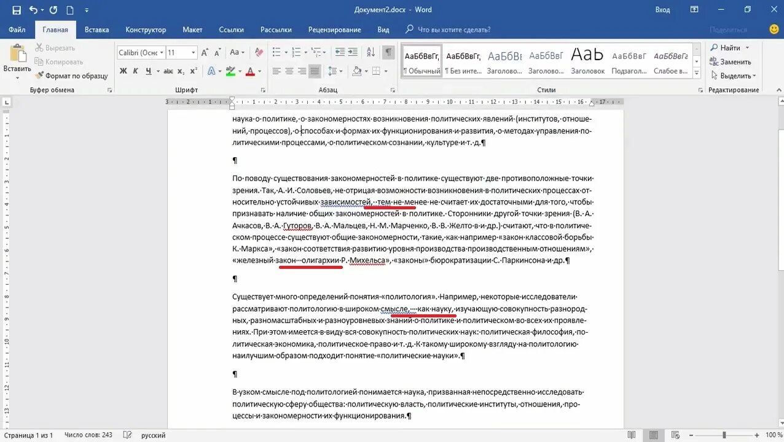Switch to the Вставка tab
Screen dimensions: 784x442
tap(96, 29)
